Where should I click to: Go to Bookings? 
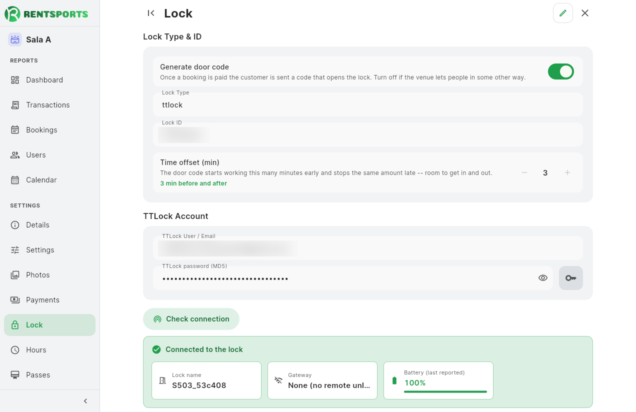click(49, 130)
